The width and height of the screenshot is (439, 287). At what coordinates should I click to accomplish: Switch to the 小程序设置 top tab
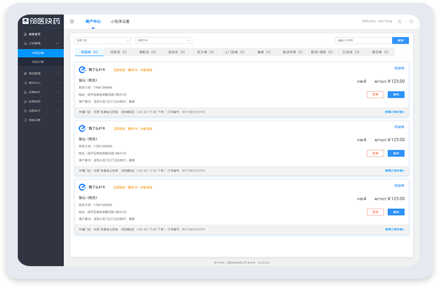pos(120,22)
